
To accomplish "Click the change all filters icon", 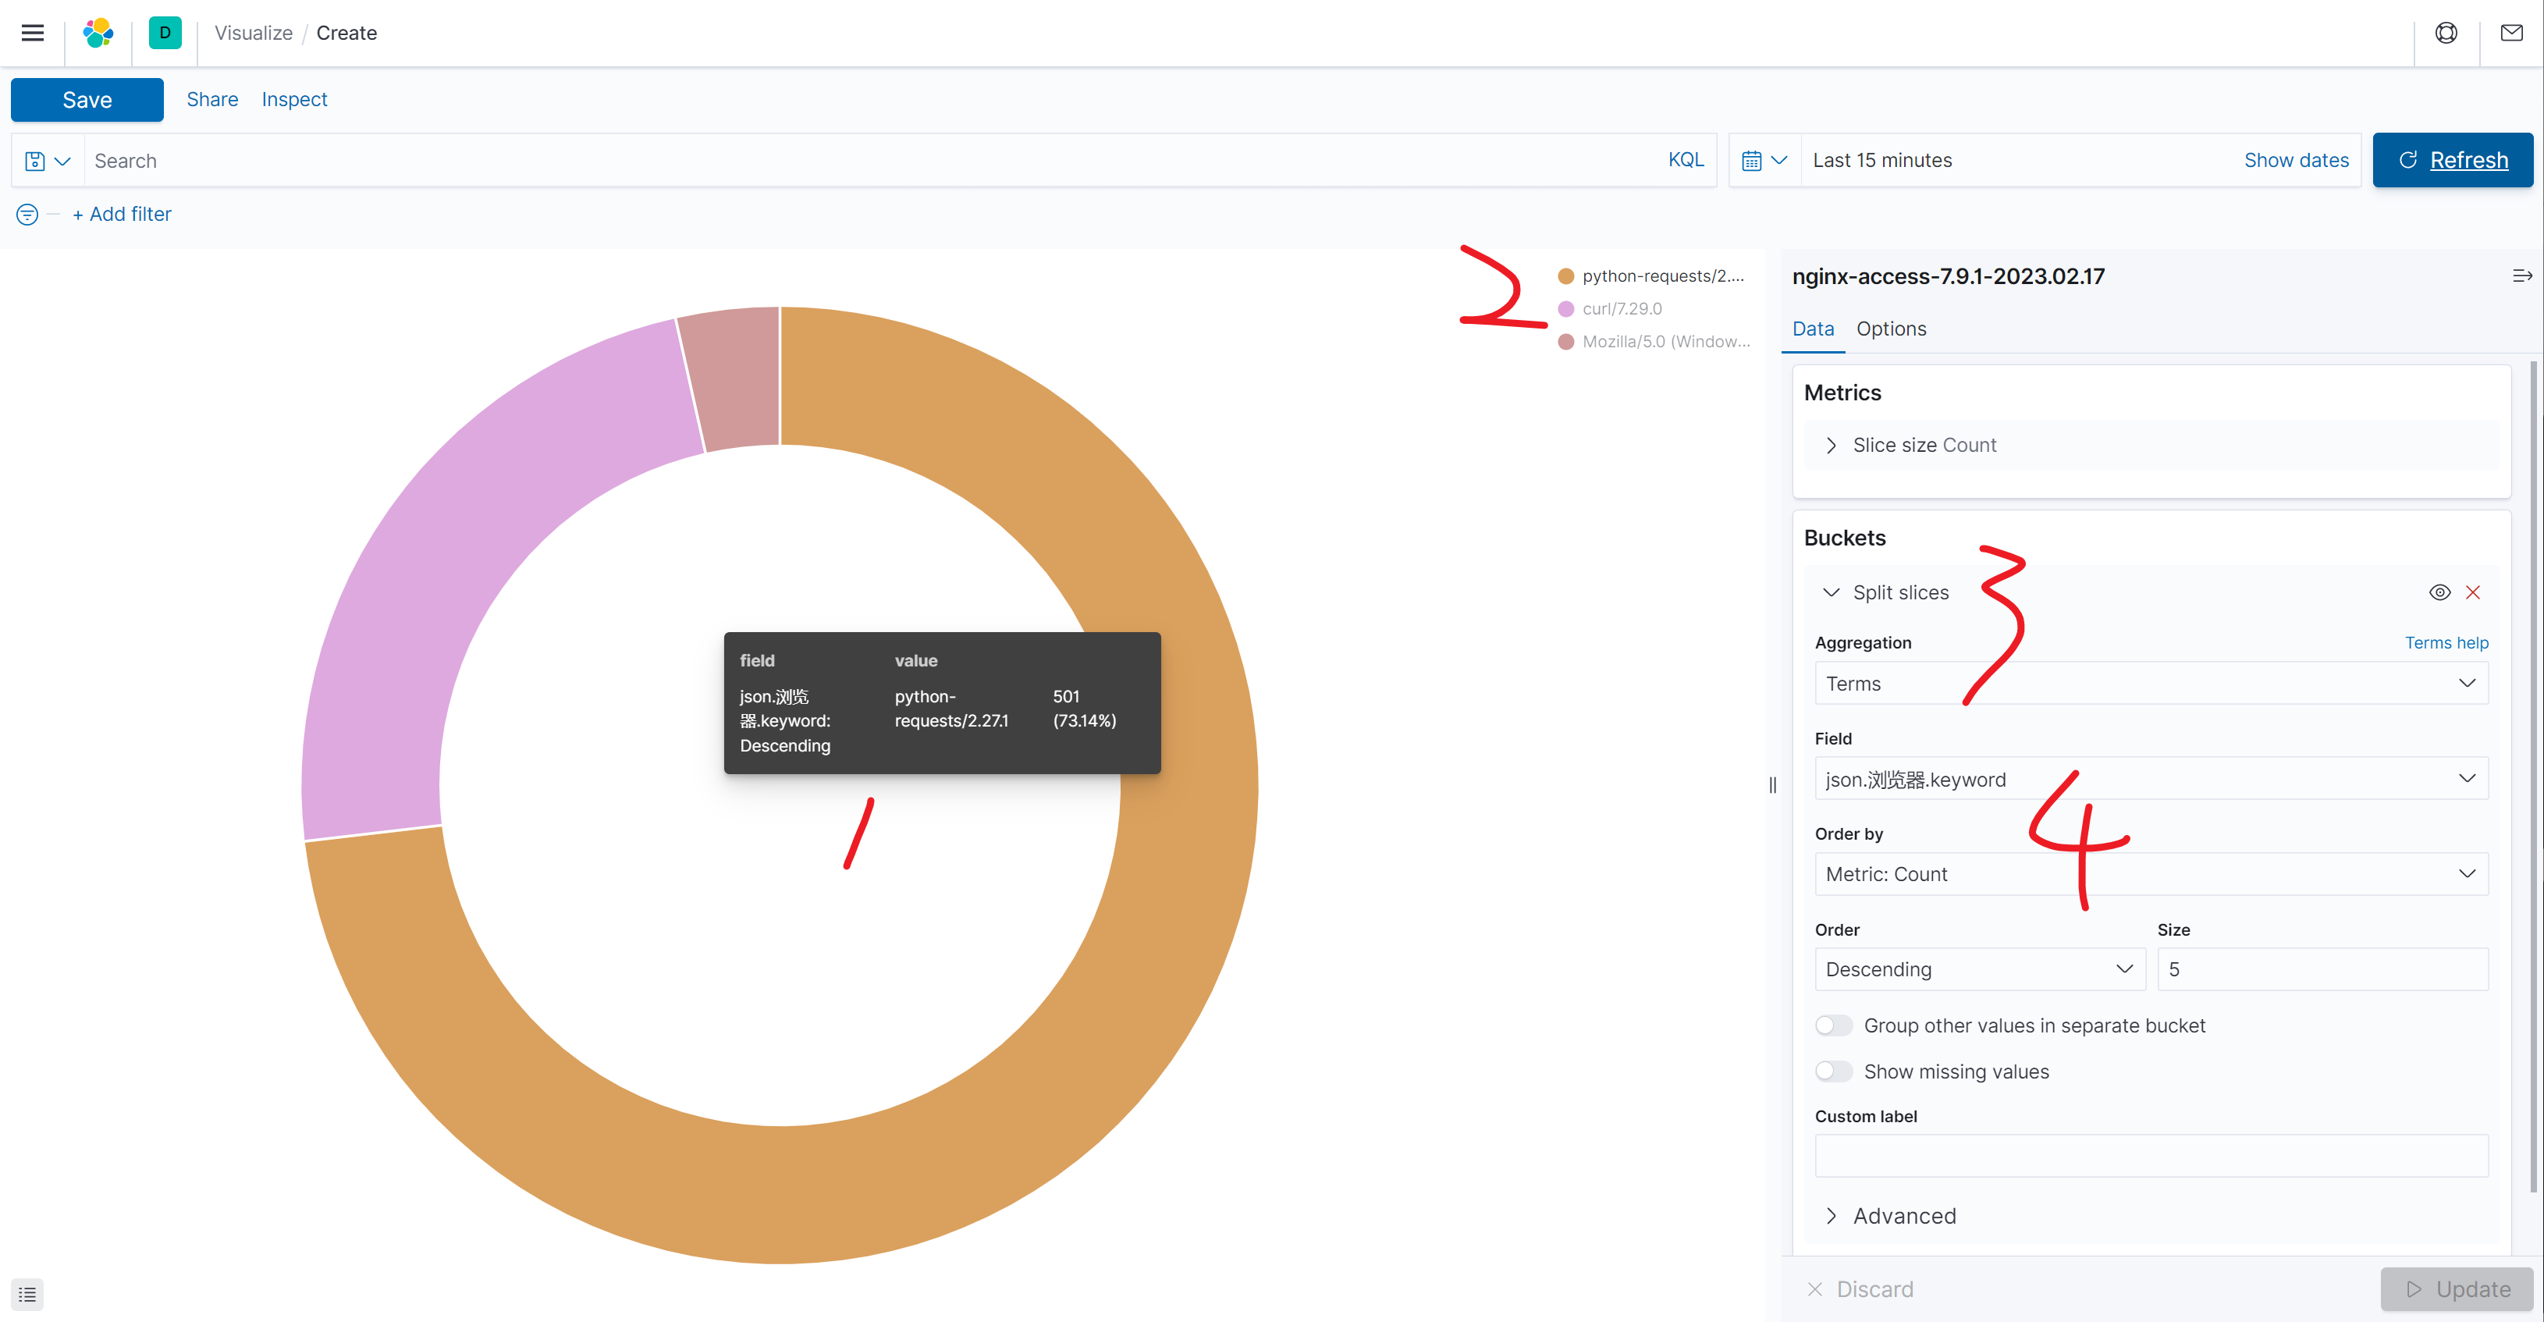I will point(27,215).
